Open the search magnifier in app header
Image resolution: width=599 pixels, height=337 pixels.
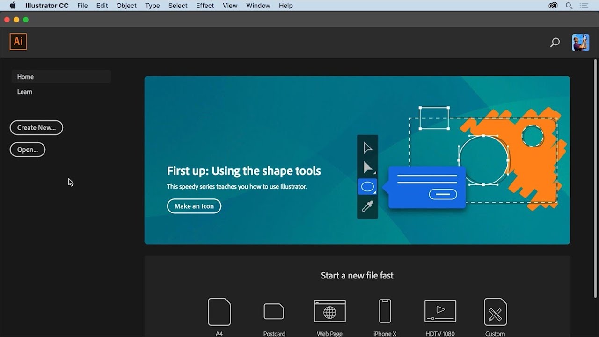coord(555,43)
